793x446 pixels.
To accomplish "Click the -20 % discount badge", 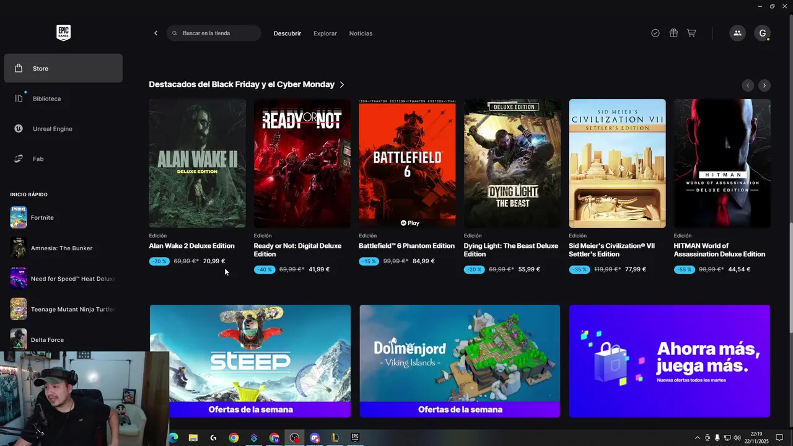I will click(475, 269).
